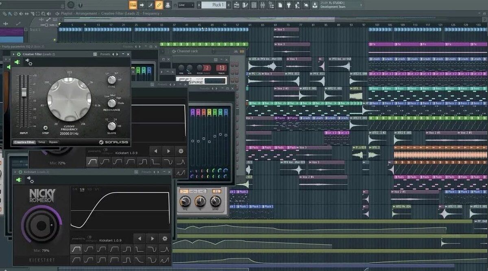
Task: Open gear settings in Kickstart behind Creative Filter
Action: (x=181, y=151)
